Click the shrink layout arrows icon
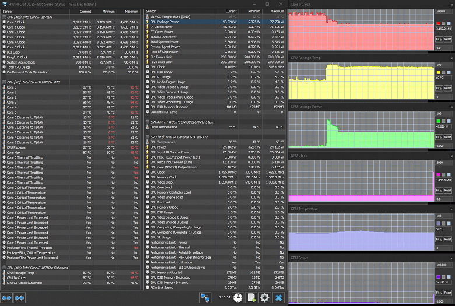This screenshot has width=455, height=306. pyautogui.click(x=19, y=298)
